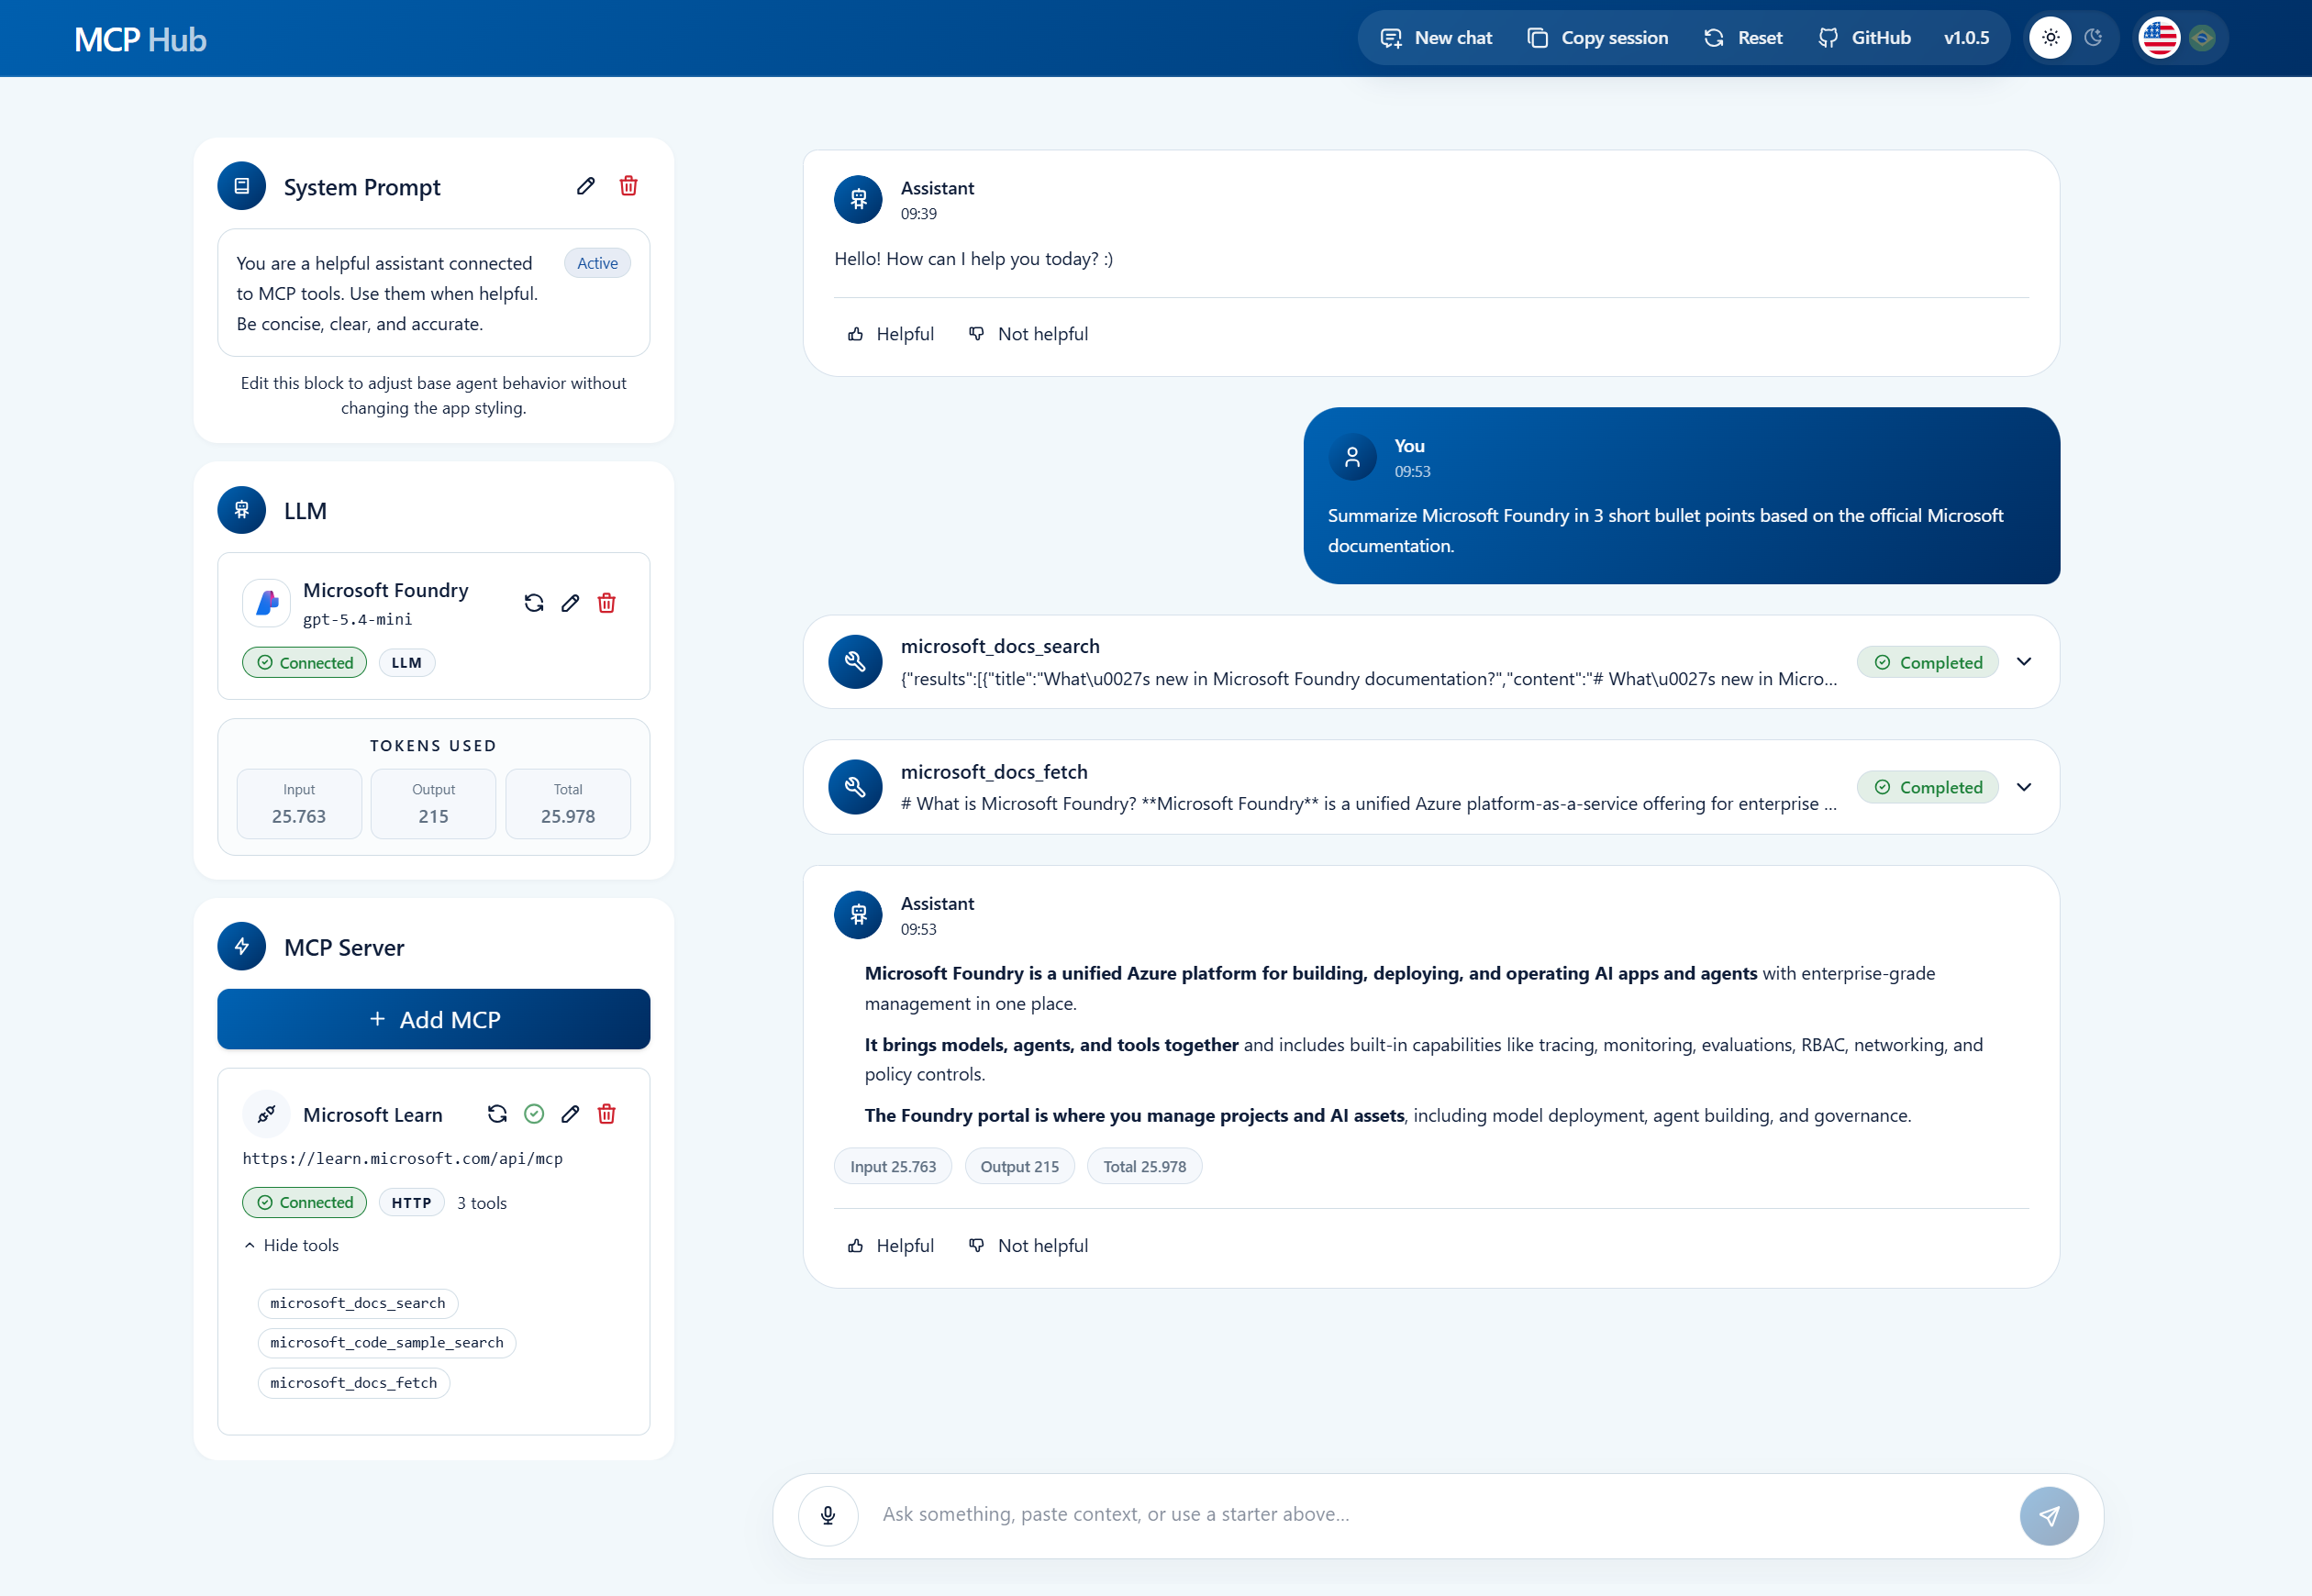Click the https://learn.microsoft.com/api/mcp URL text
The width and height of the screenshot is (2312, 1596).
point(403,1159)
